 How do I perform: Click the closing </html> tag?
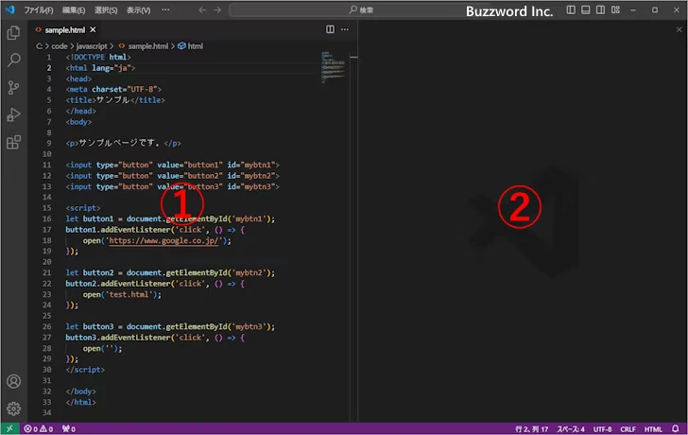[80, 402]
